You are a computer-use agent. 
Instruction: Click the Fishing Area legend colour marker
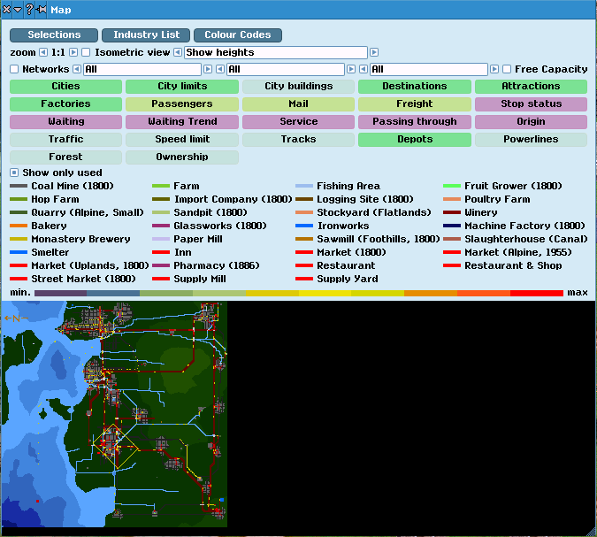[304, 187]
